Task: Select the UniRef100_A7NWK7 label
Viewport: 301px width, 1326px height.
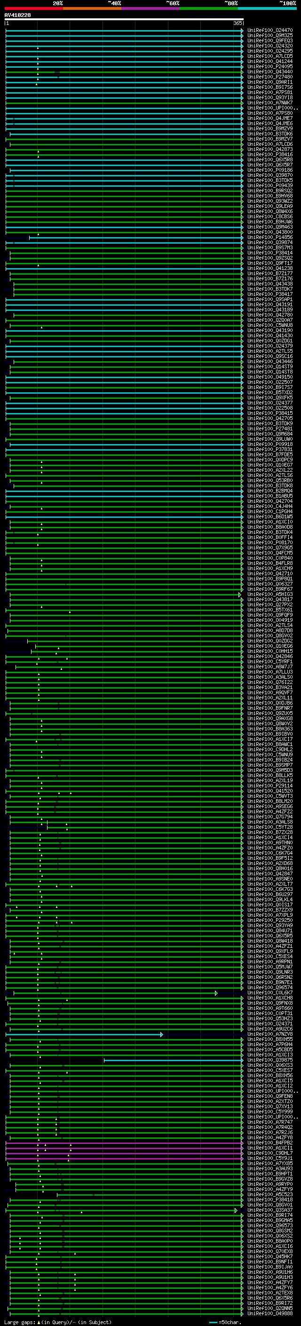Action: (270, 103)
